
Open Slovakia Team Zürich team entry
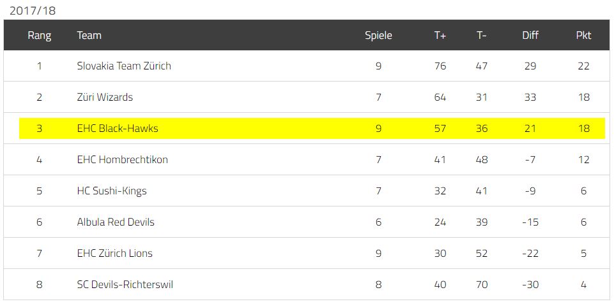pos(124,66)
